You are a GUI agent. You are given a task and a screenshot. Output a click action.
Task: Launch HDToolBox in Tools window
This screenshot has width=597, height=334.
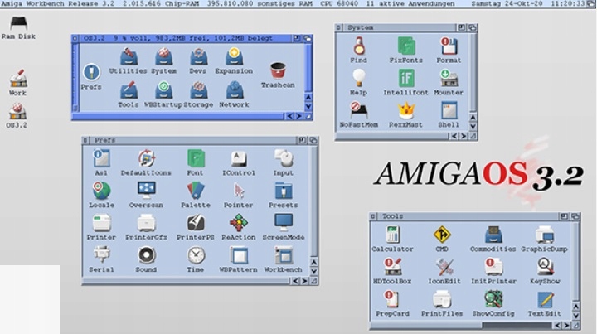coord(392,267)
